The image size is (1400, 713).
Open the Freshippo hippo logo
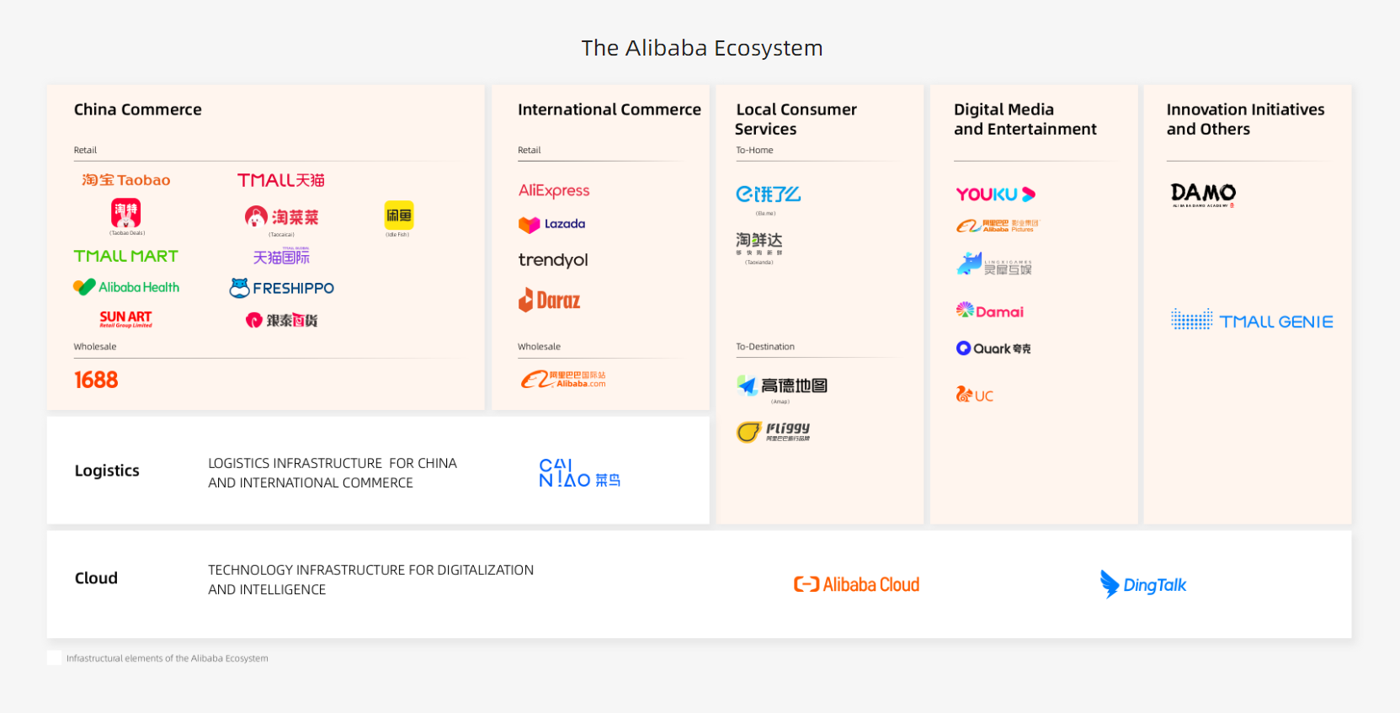tap(282, 288)
